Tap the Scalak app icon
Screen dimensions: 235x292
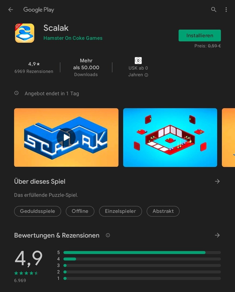pyautogui.click(x=25, y=33)
